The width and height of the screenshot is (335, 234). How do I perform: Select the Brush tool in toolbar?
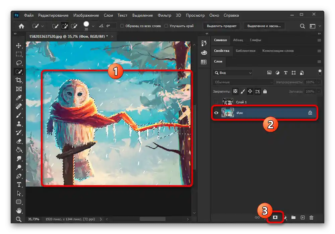click(x=19, y=115)
